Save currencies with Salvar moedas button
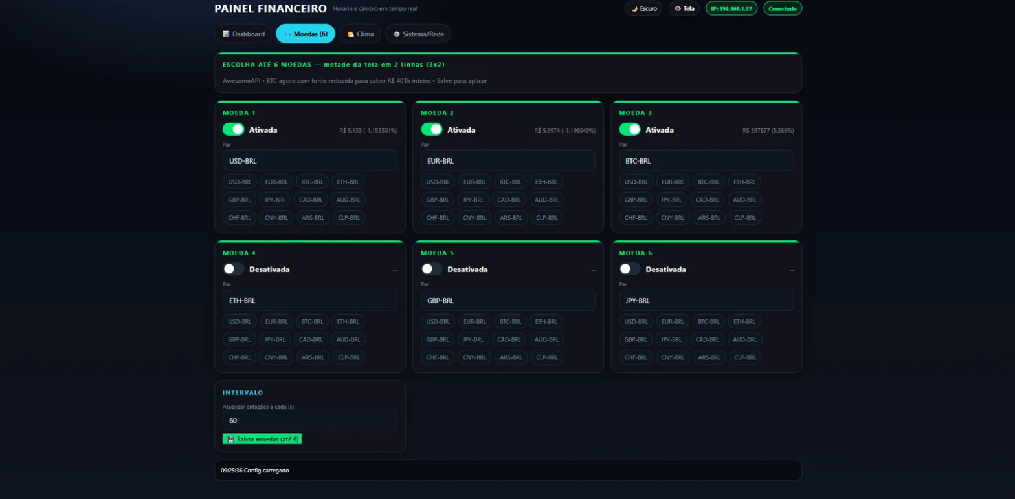The width and height of the screenshot is (1015, 499). [262, 439]
